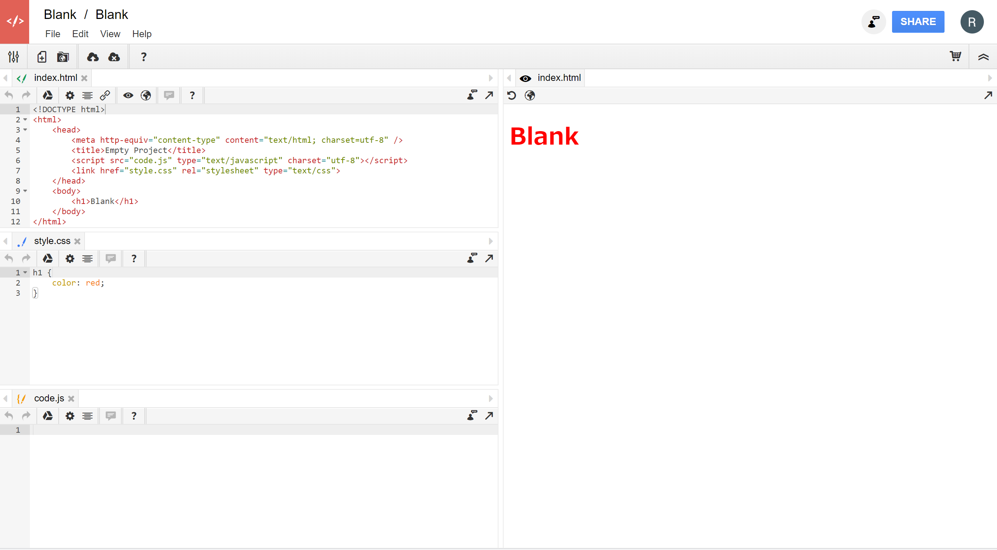Open the shopping cart icon
The image size is (997, 550).
(x=955, y=56)
